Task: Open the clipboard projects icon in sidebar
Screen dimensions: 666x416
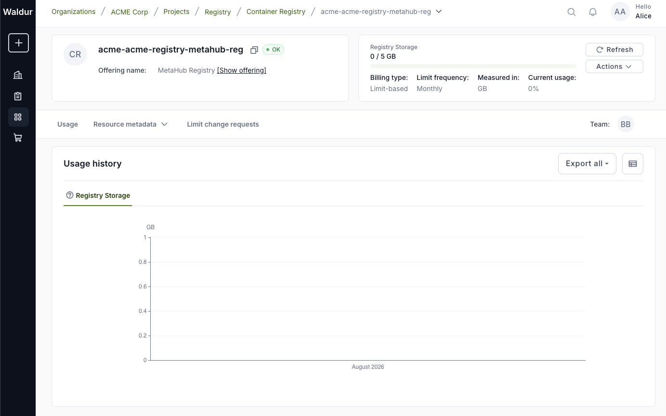Action: (x=18, y=96)
